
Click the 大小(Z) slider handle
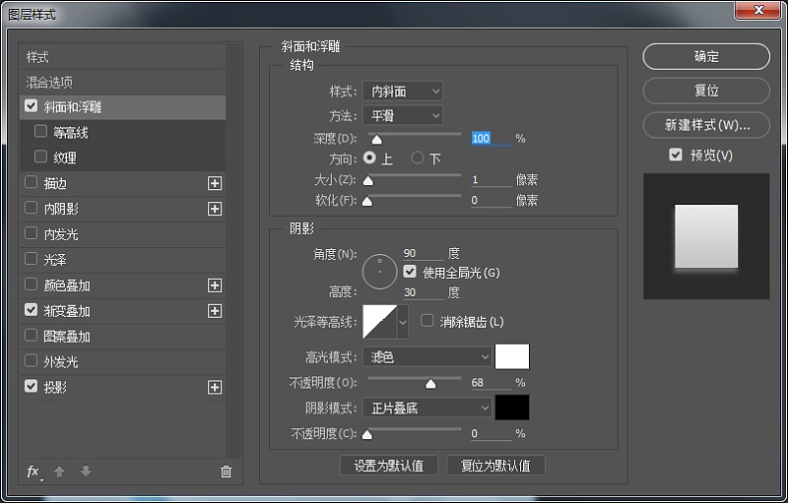pos(368,181)
